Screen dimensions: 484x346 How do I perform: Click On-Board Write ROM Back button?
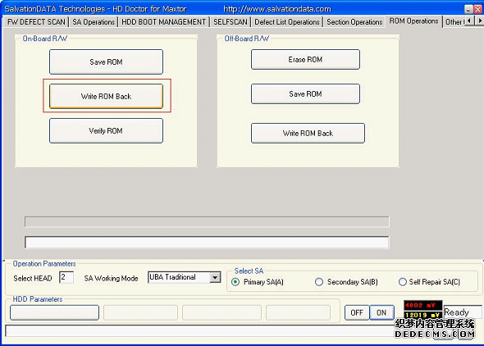point(106,96)
